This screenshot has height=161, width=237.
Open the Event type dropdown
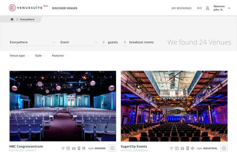[79, 42]
